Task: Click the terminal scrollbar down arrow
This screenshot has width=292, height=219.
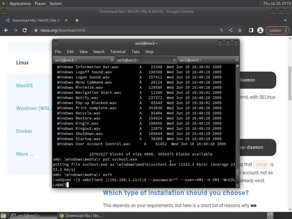Action: (238, 186)
